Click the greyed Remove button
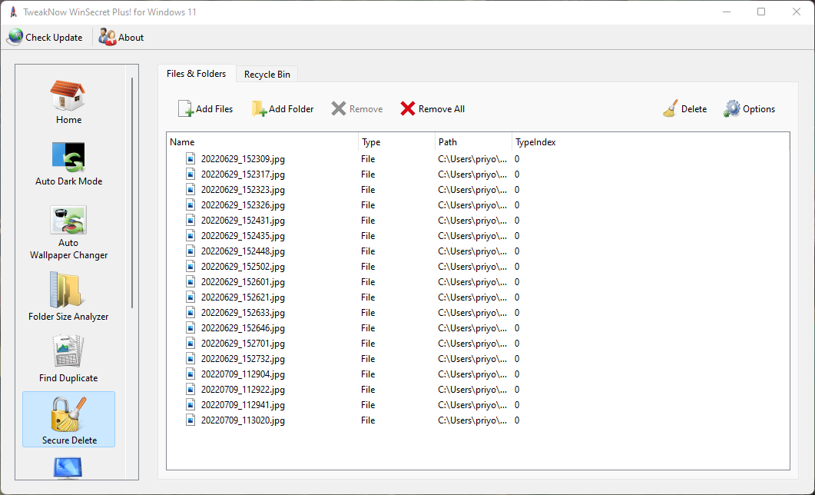 (357, 108)
